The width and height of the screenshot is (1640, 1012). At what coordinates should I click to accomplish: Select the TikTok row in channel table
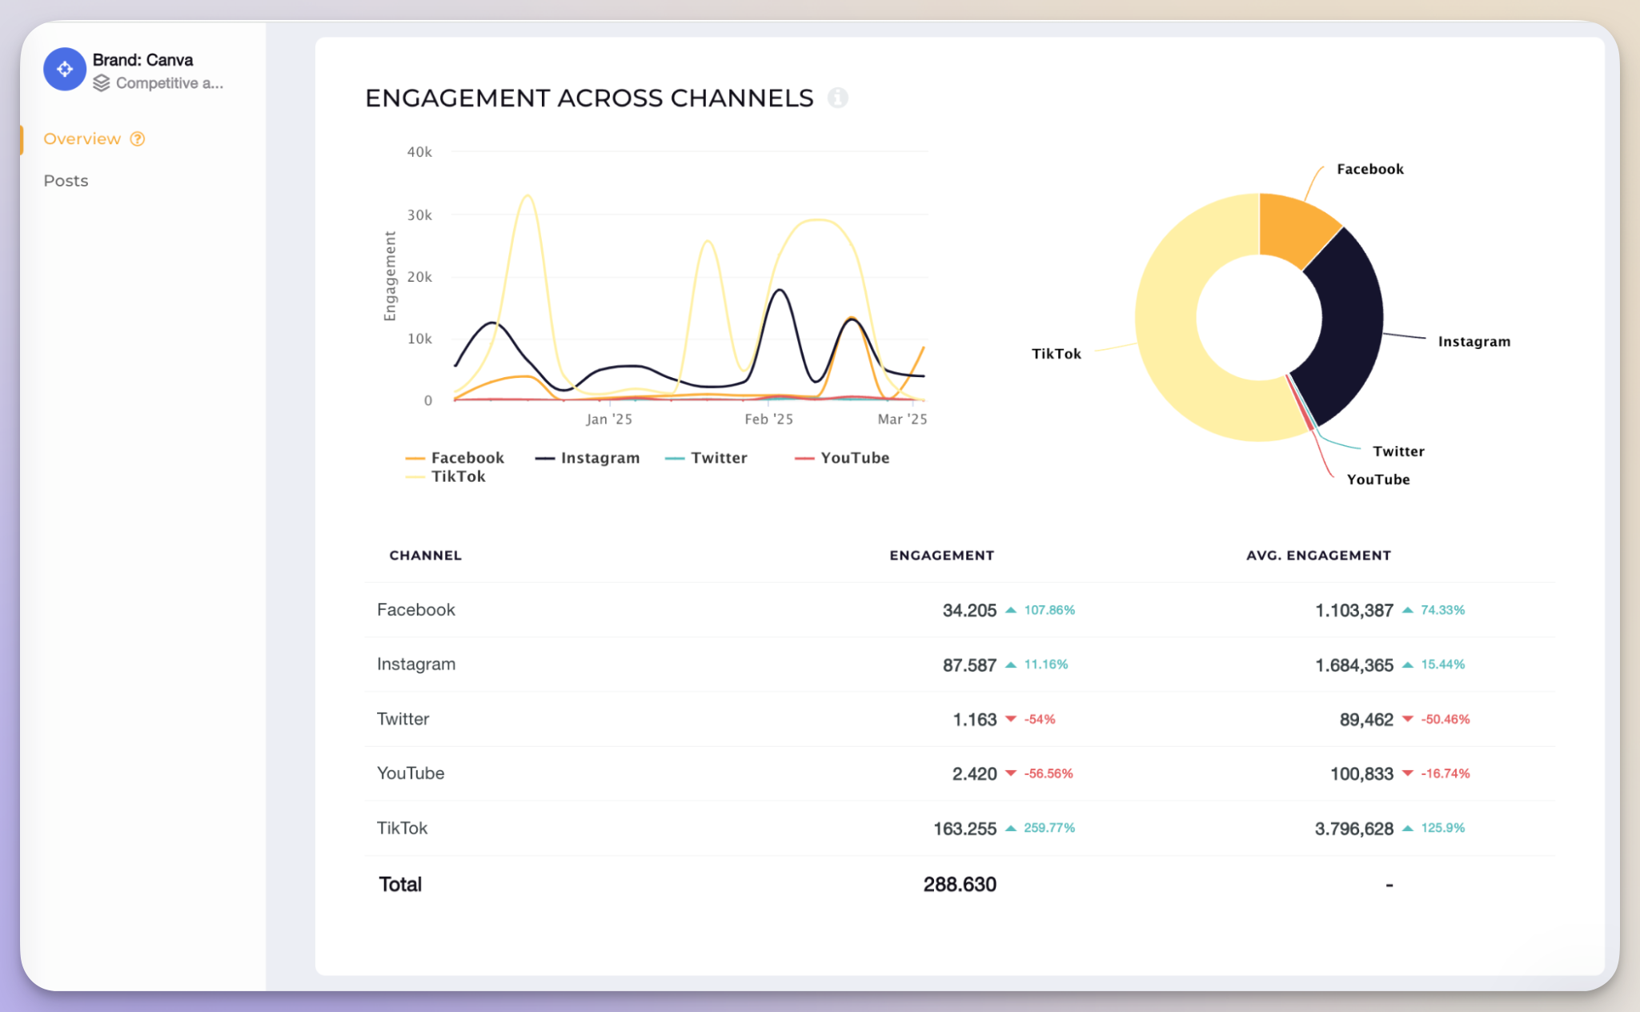pos(960,828)
